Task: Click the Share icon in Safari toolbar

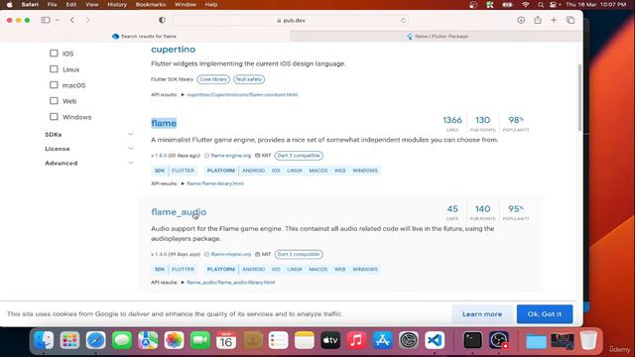Action: pyautogui.click(x=538, y=20)
